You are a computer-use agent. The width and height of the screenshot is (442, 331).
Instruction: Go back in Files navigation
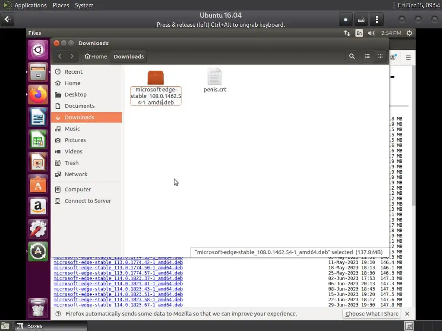coord(60,56)
